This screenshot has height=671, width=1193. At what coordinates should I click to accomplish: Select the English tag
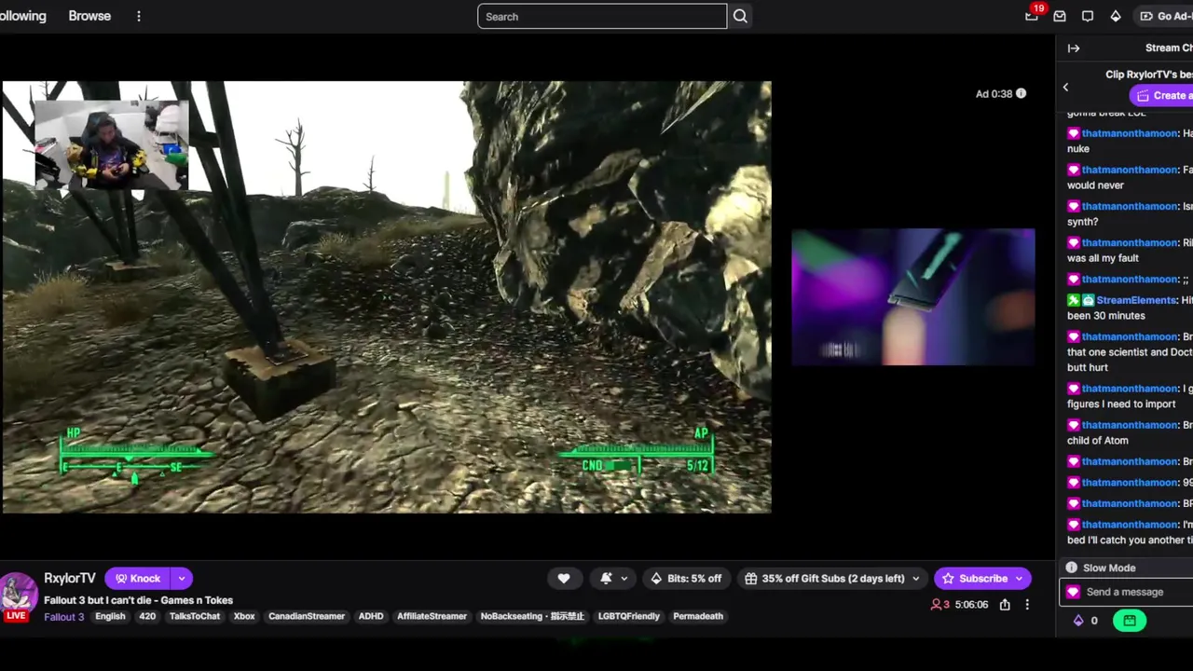tap(110, 616)
